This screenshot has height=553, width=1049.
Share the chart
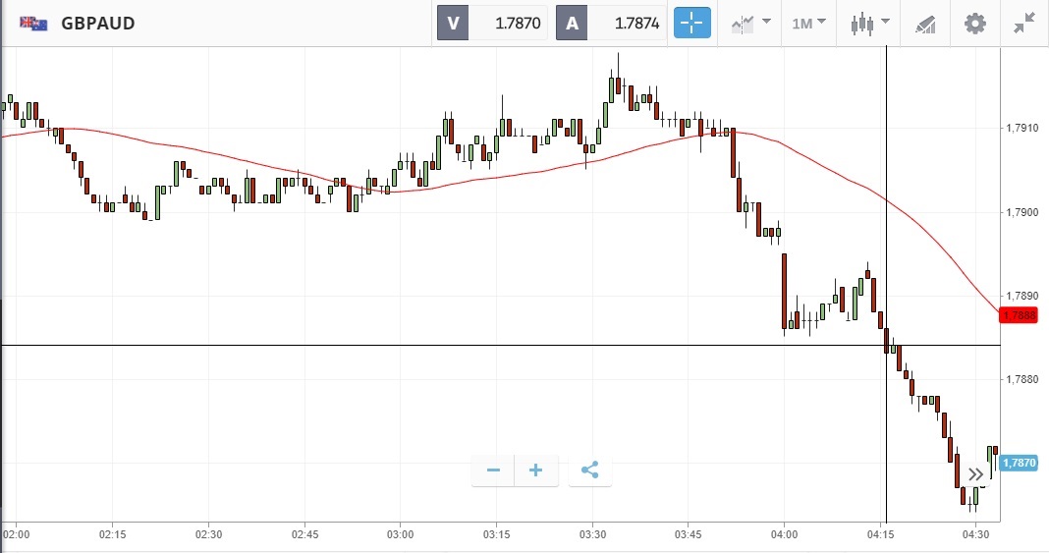tap(589, 470)
